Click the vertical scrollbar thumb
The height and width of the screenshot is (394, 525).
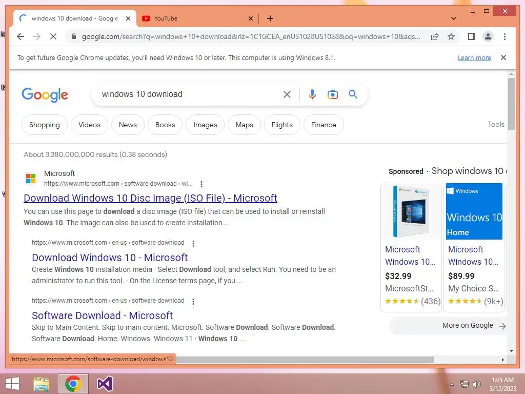511,104
